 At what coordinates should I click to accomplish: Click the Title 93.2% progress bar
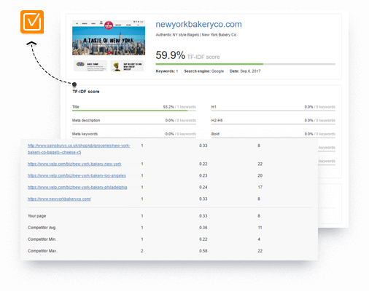(134, 111)
